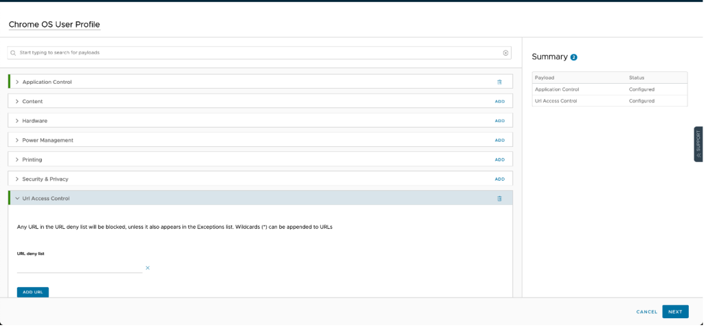Add the Security & Privacy payload
704x327 pixels.
click(500, 179)
